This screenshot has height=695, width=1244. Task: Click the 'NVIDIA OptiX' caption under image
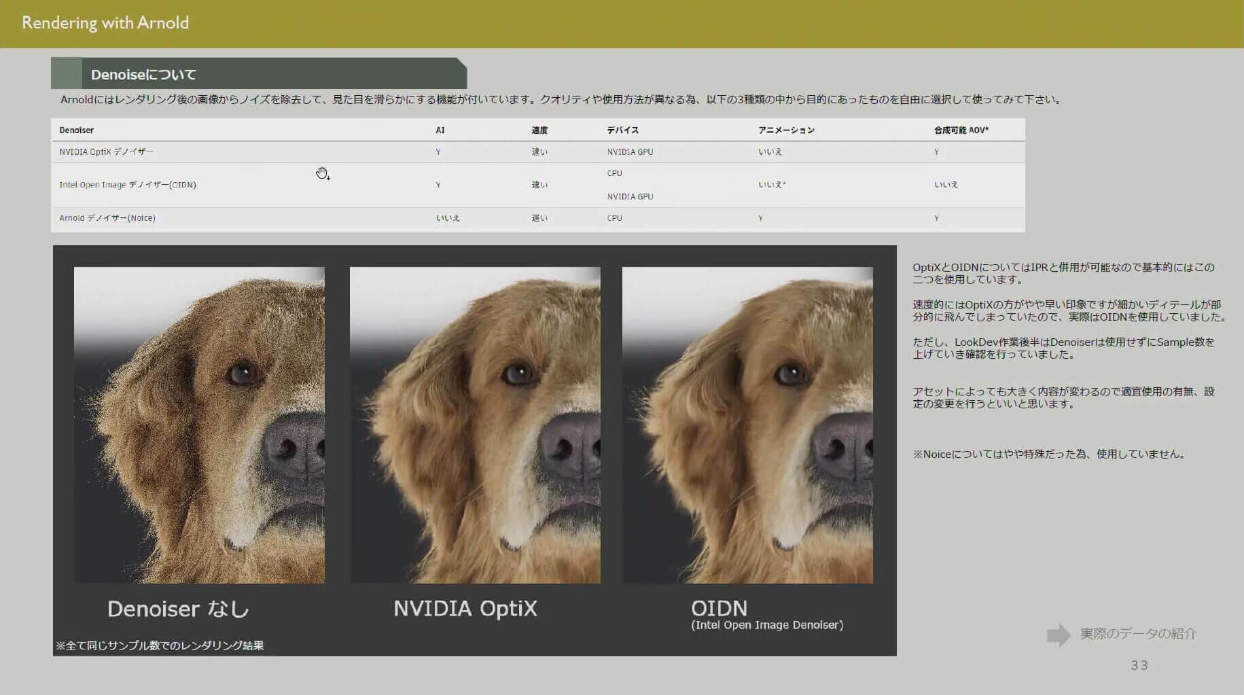coord(465,609)
